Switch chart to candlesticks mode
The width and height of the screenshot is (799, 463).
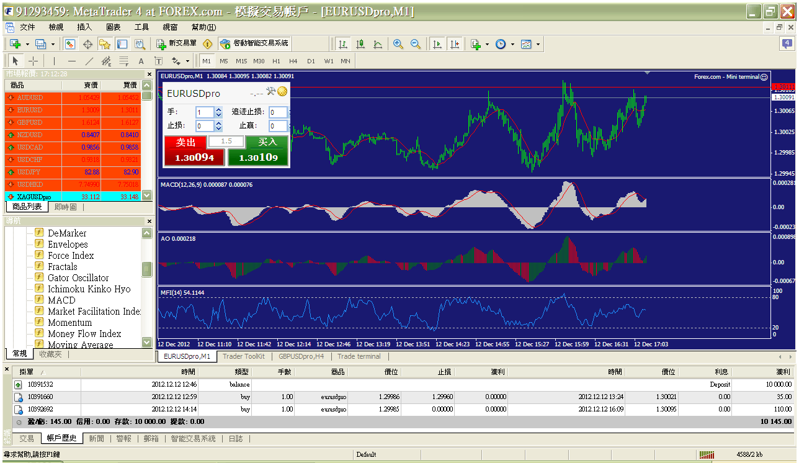[x=360, y=44]
